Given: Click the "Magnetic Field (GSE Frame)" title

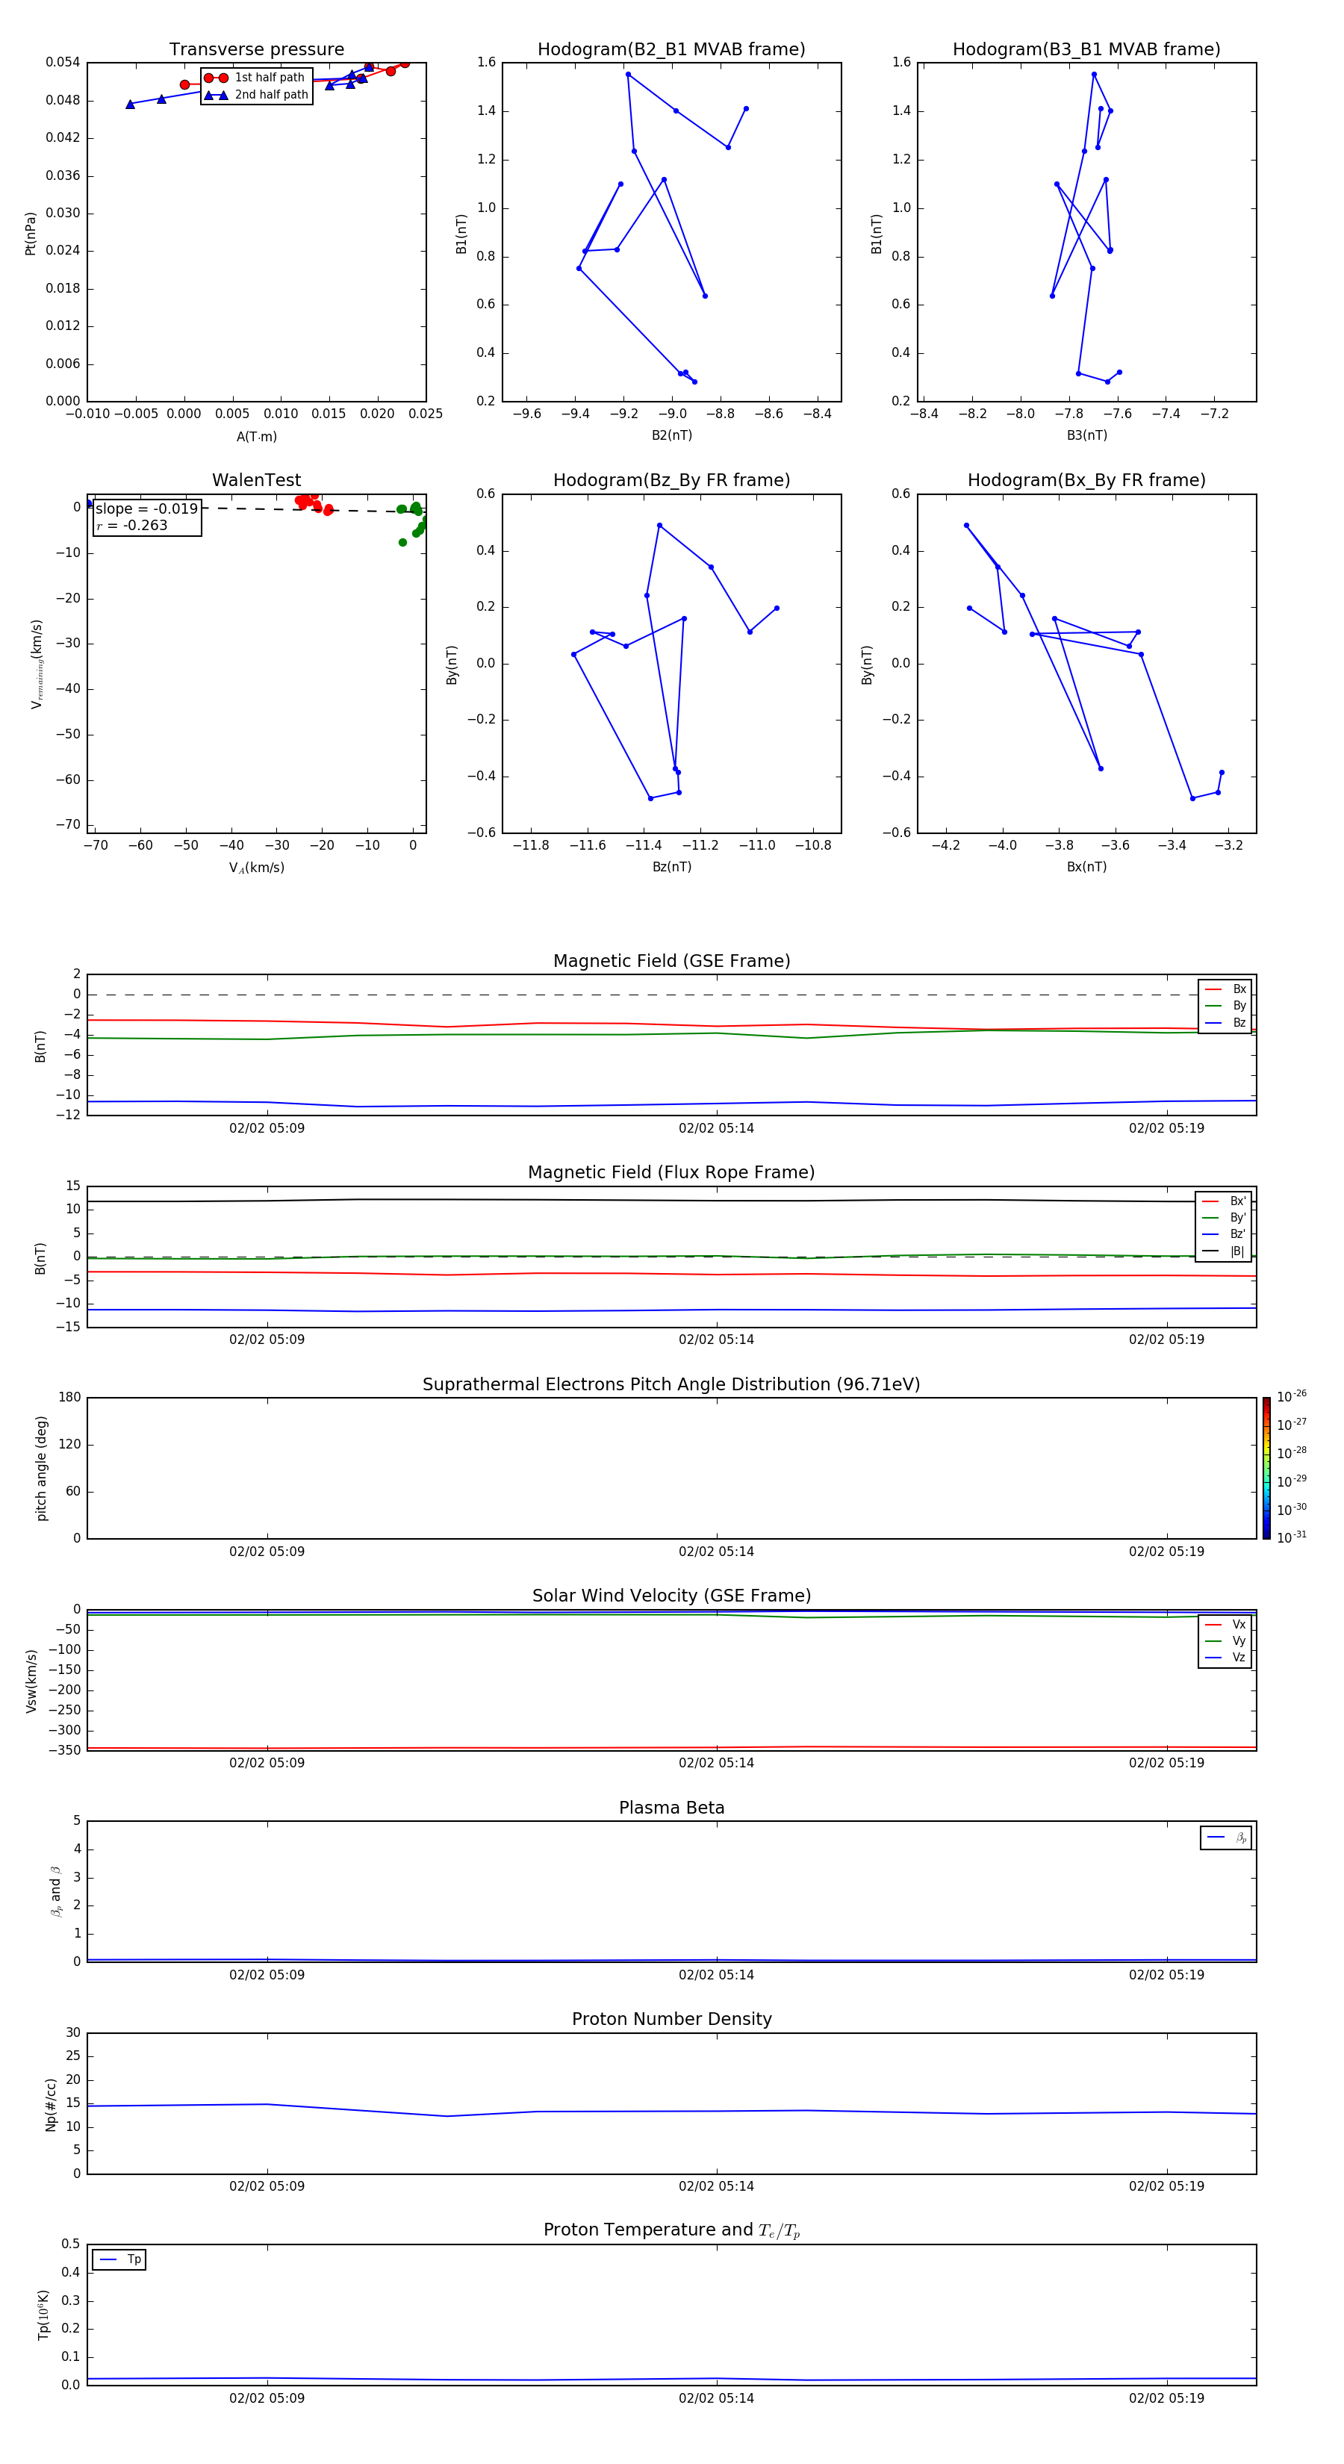Looking at the screenshot, I should pos(671,961).
